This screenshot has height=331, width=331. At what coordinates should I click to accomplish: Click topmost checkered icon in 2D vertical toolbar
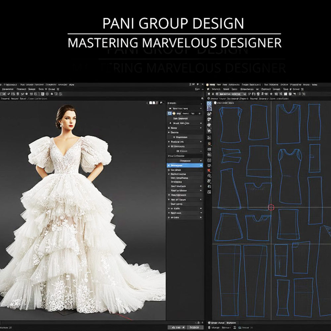click(x=209, y=103)
